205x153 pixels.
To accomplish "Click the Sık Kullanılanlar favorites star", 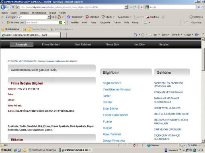I will [x=2, y=29].
